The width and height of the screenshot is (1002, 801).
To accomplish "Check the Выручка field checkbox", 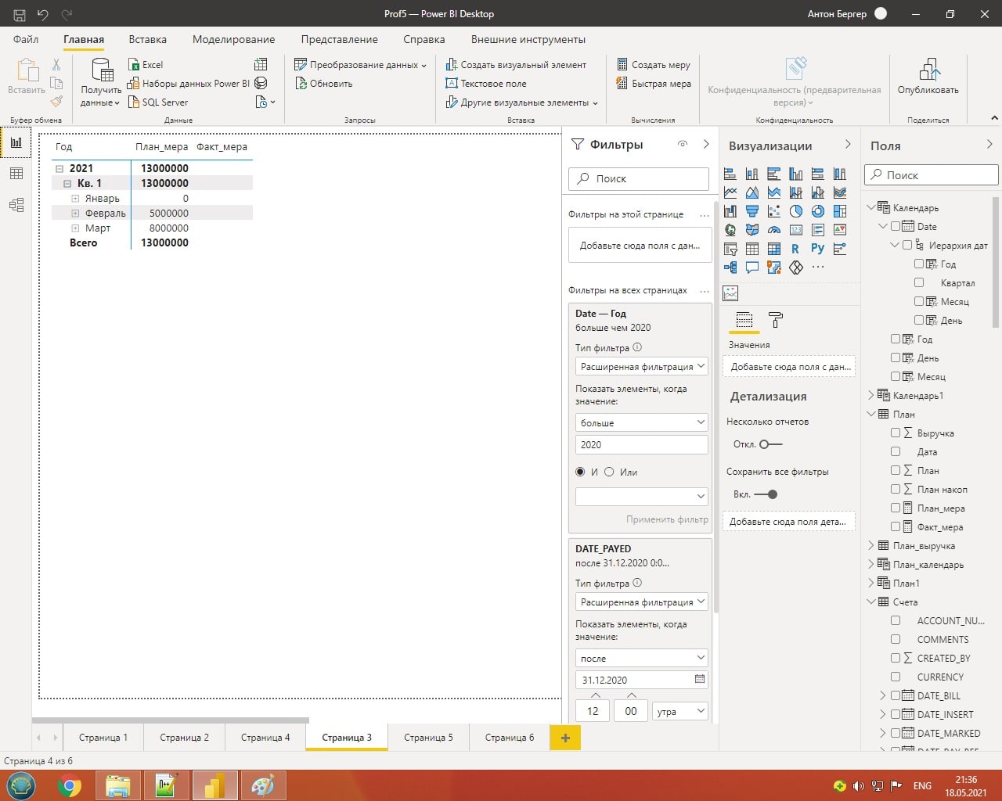I will (x=896, y=433).
